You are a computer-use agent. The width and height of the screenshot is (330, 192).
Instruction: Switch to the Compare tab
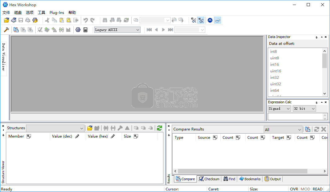click(x=185, y=179)
